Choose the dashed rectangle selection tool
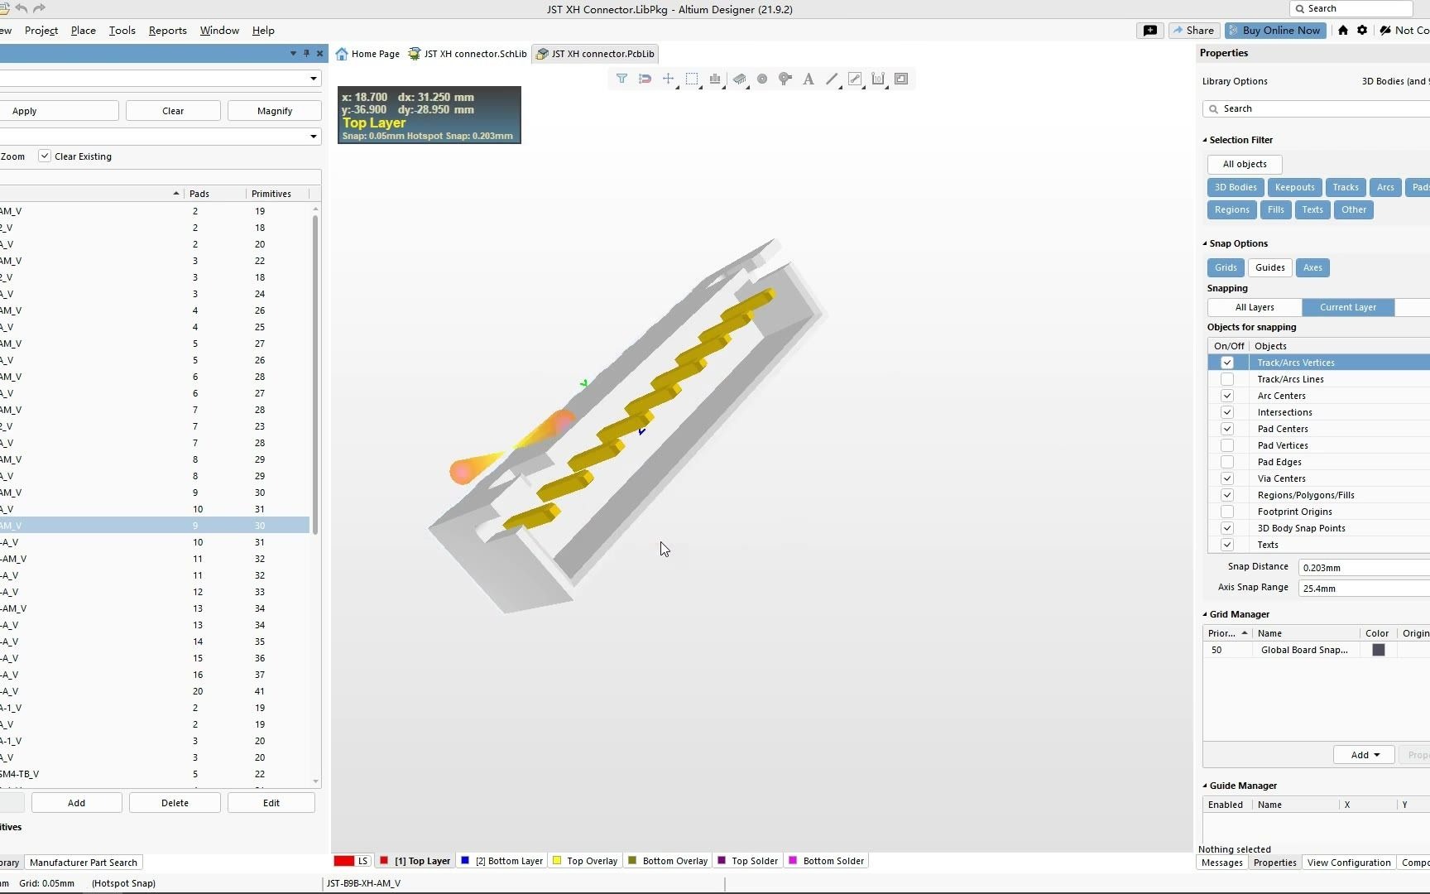 tap(692, 79)
